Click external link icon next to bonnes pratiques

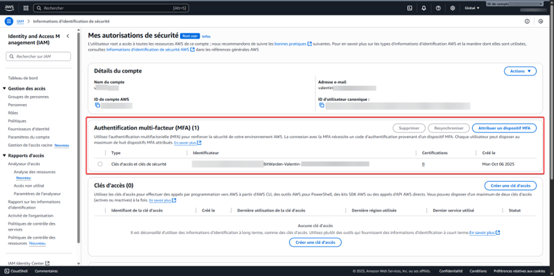click(310, 44)
